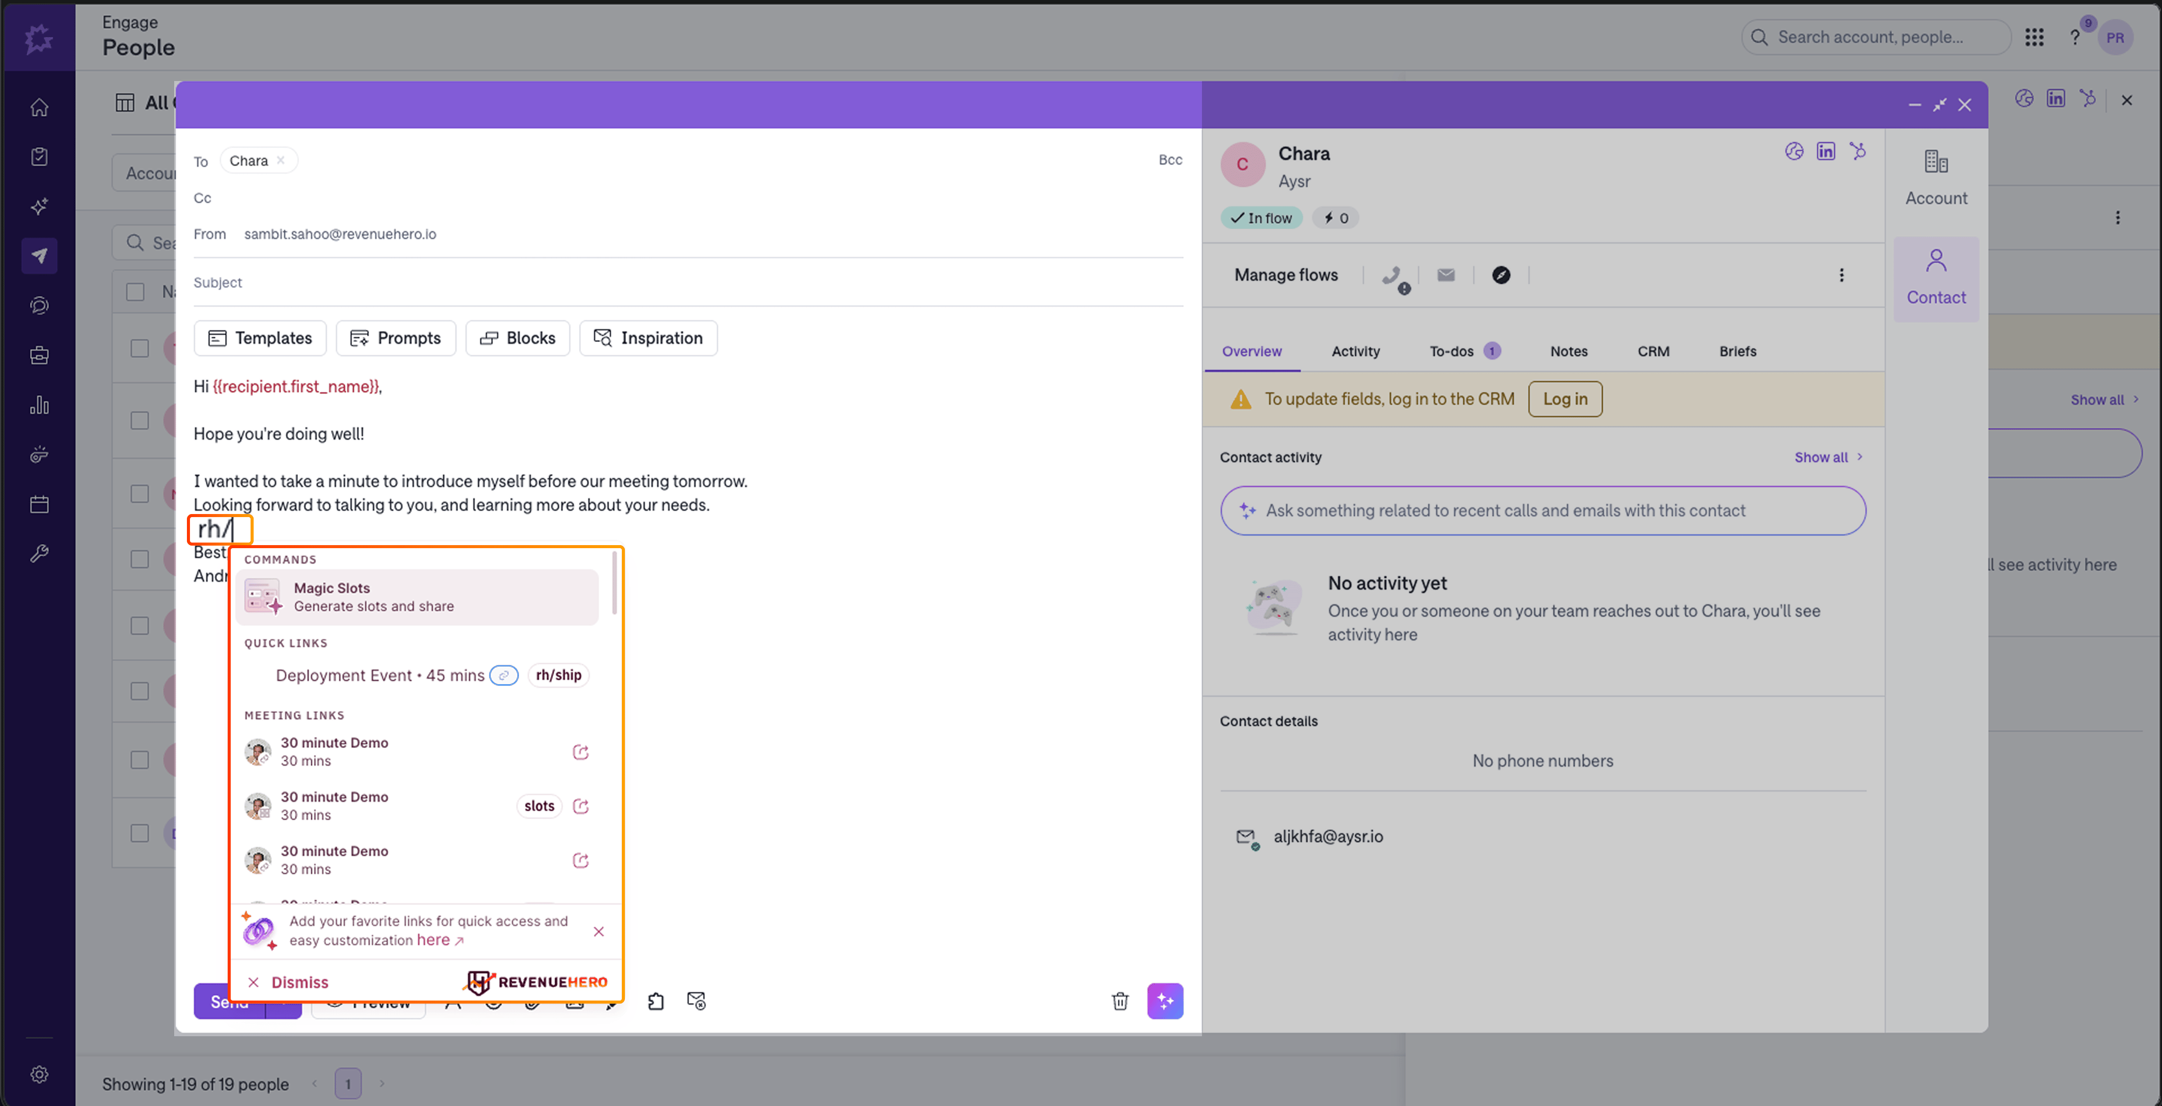This screenshot has width=2162, height=1106.
Task: Open the conversations chat-bubble icon in sidebar
Action: (39, 306)
